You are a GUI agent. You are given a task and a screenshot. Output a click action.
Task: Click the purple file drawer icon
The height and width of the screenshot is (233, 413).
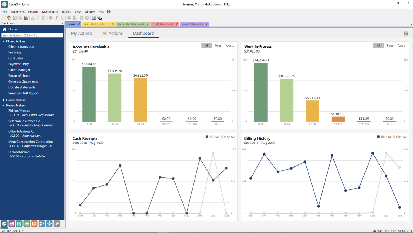(x=12, y=223)
